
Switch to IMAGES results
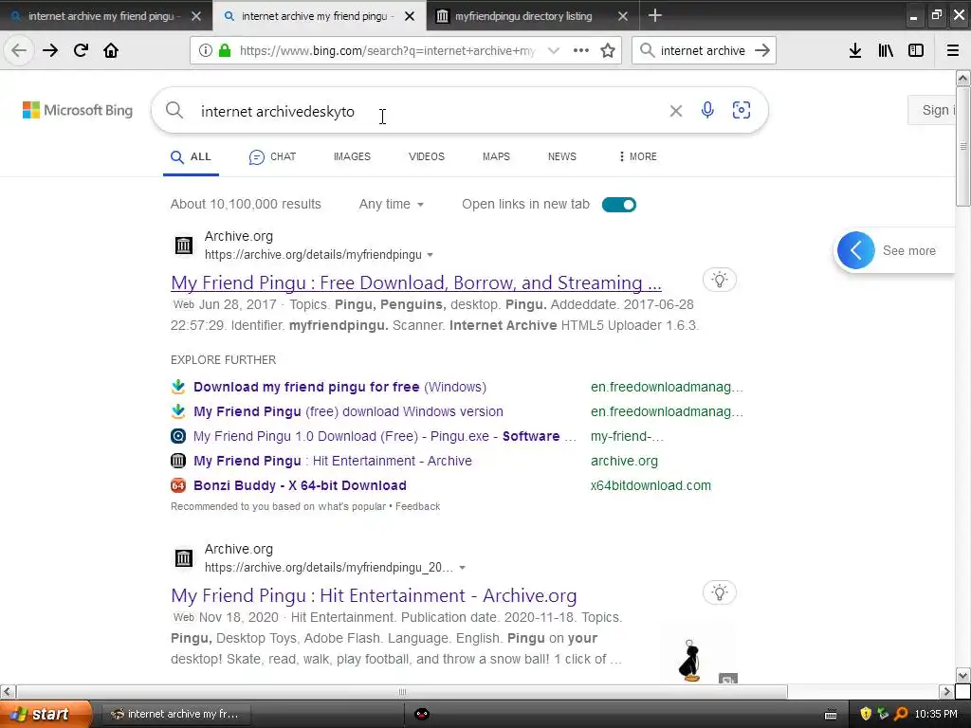[352, 156]
